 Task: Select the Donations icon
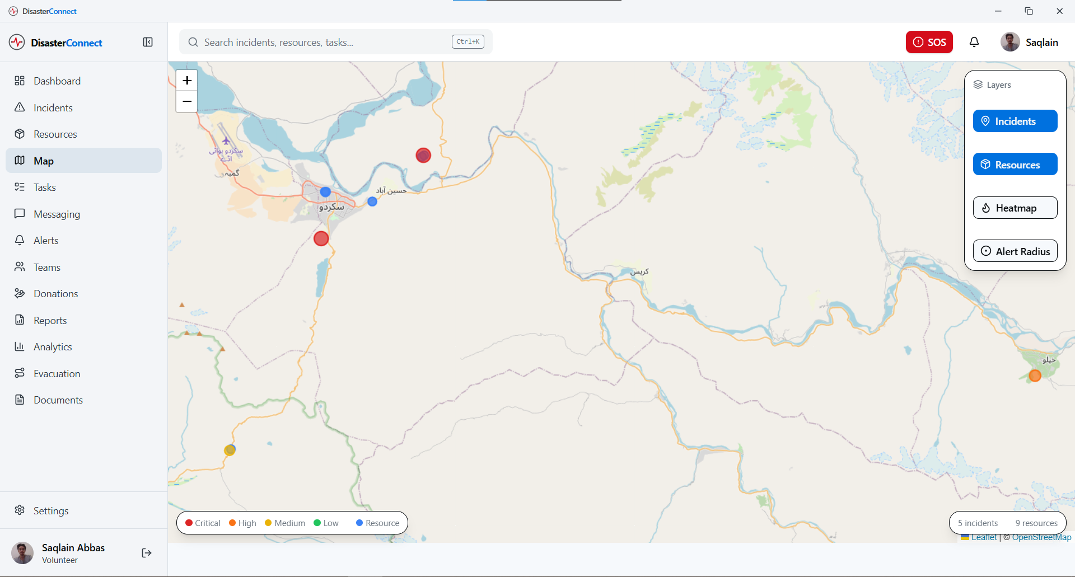tap(20, 293)
